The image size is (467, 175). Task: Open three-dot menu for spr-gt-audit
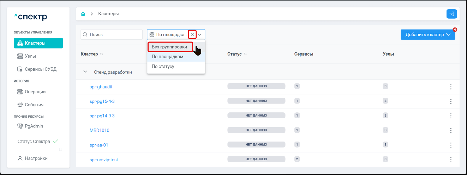coord(451,87)
